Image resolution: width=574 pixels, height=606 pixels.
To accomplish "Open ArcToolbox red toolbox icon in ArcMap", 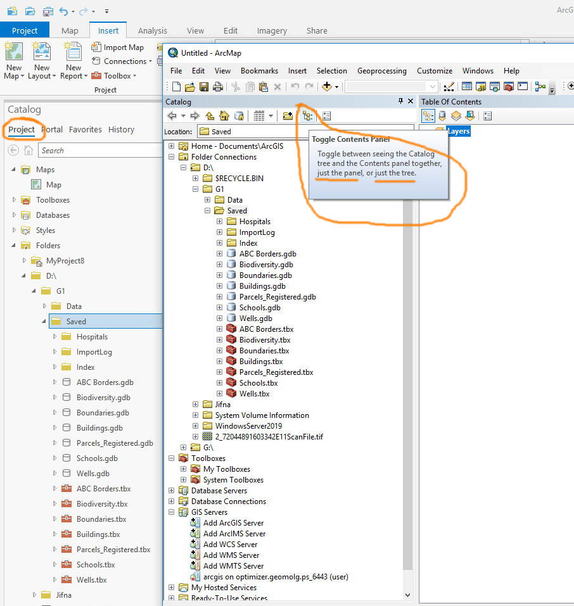I will [x=509, y=87].
